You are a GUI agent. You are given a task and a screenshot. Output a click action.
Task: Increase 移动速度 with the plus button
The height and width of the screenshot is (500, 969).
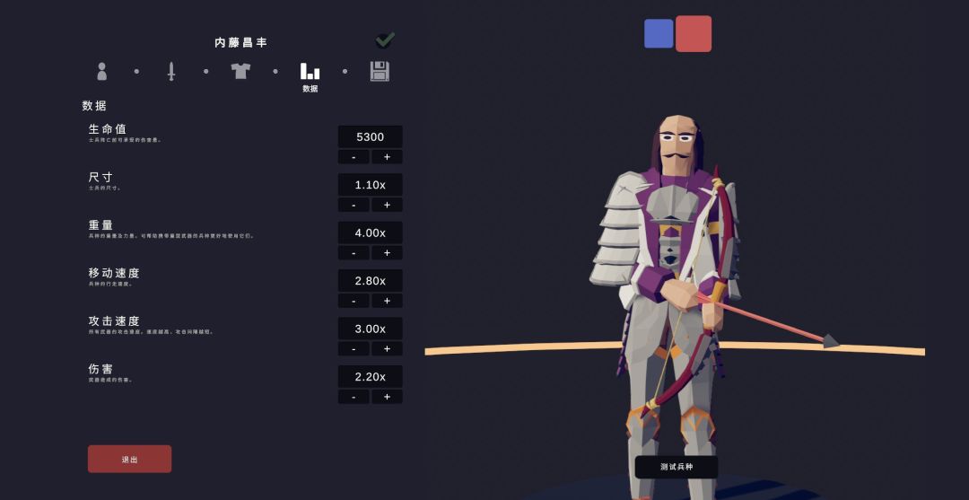click(x=387, y=301)
